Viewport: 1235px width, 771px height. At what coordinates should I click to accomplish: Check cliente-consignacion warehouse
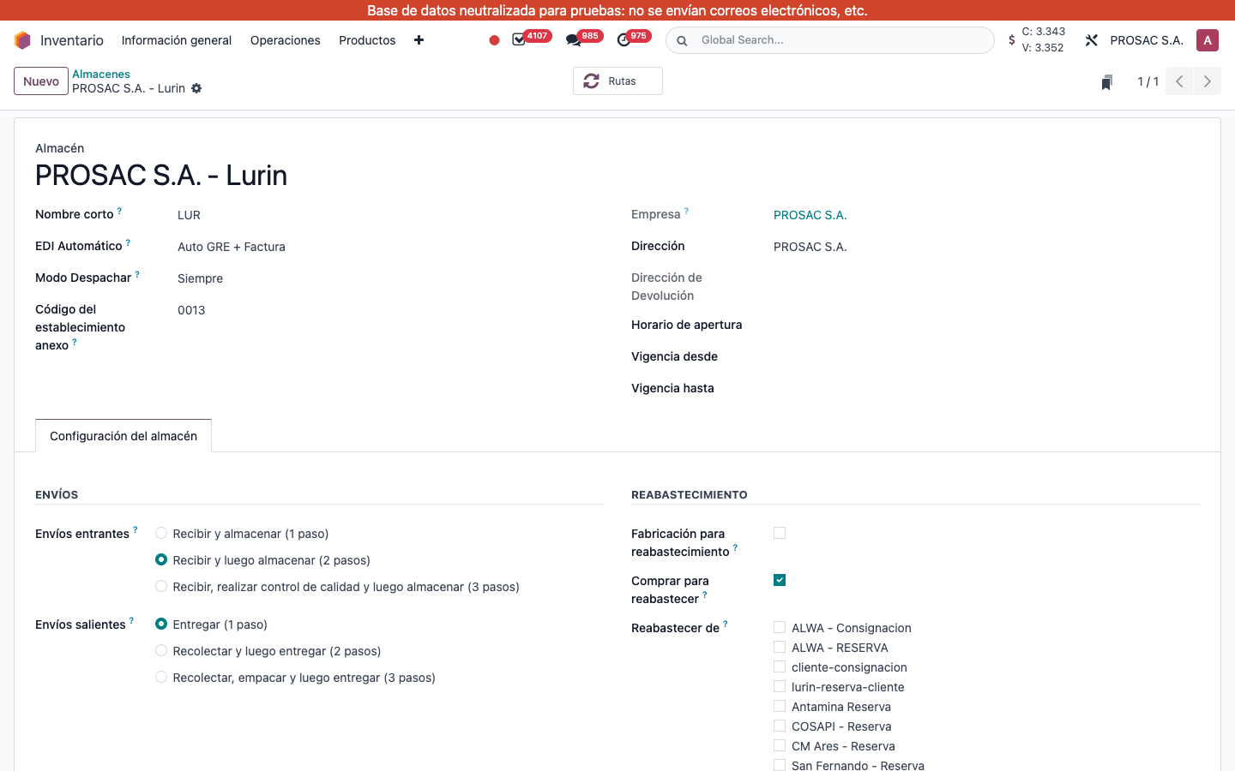780,666
